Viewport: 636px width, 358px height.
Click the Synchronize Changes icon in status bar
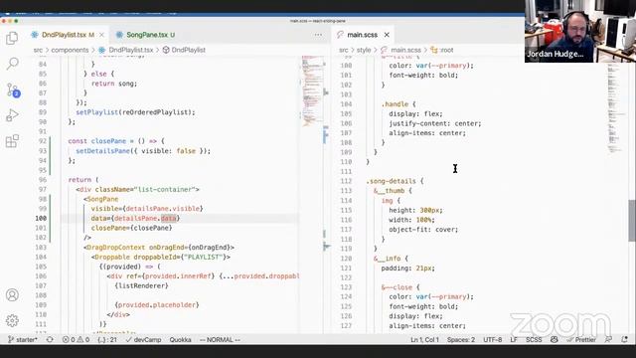[50, 340]
